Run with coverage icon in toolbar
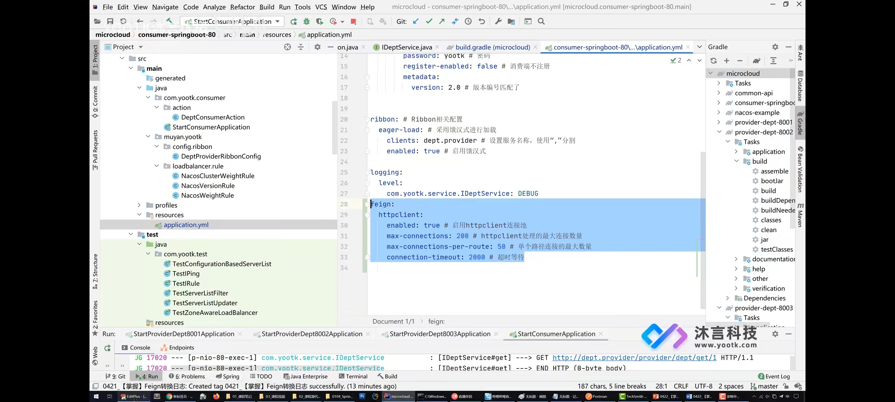Image resolution: width=895 pixels, height=402 pixels. tap(320, 22)
